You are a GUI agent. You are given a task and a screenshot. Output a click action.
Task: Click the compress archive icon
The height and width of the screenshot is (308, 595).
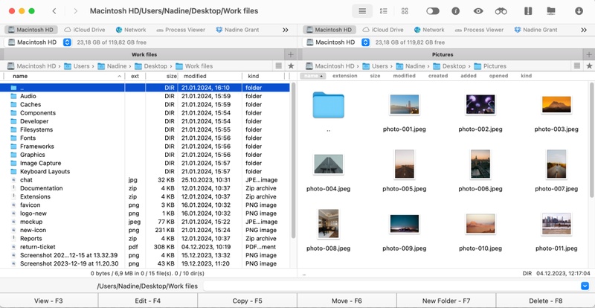point(528,11)
